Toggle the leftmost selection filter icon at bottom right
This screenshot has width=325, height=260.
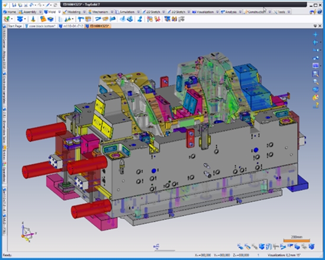coord(240,246)
